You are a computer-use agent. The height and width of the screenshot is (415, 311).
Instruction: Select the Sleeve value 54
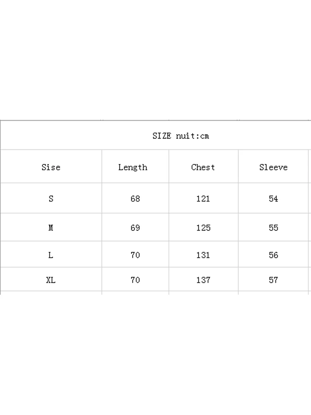[x=273, y=199]
